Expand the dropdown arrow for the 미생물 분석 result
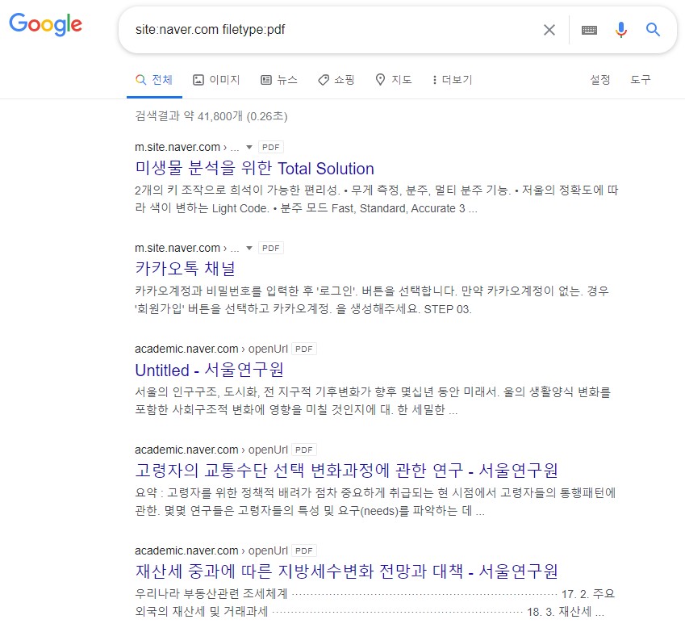685x632 pixels. pos(249,147)
